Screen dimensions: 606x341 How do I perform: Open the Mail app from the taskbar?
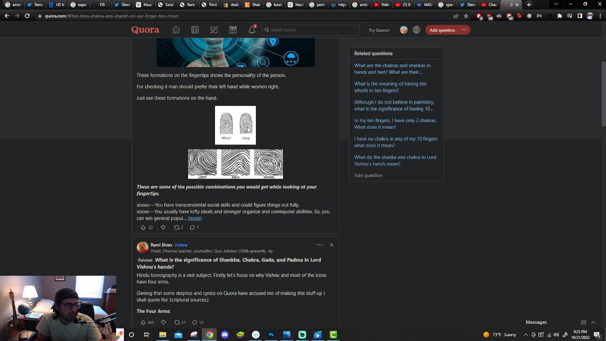click(x=178, y=335)
